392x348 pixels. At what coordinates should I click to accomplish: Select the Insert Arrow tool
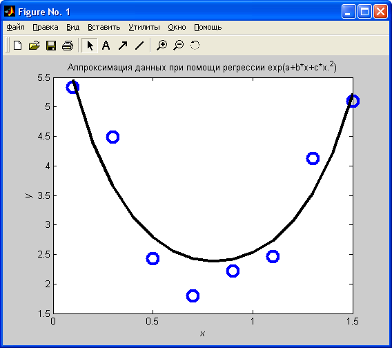click(123, 46)
